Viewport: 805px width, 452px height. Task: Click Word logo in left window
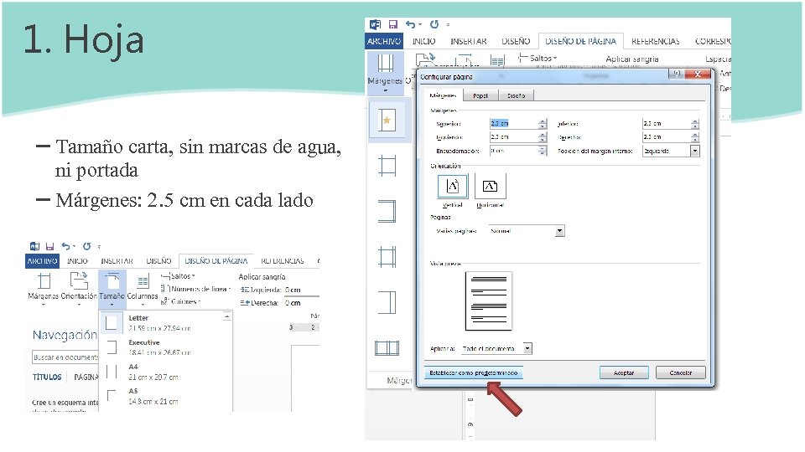[x=34, y=246]
